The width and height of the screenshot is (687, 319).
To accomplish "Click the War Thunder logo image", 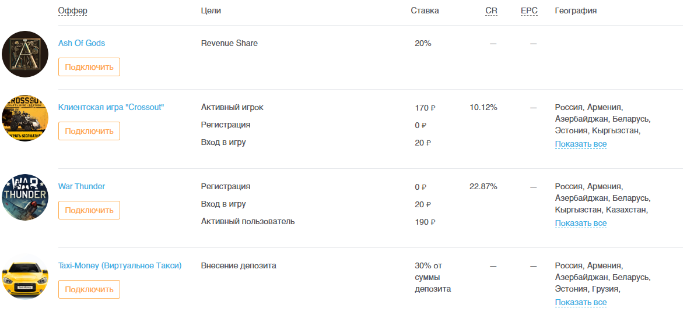I will tap(25, 197).
